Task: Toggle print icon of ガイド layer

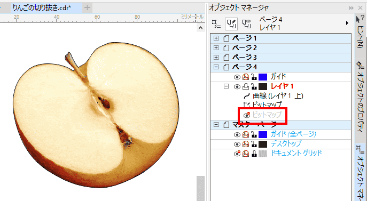Action: (x=246, y=77)
